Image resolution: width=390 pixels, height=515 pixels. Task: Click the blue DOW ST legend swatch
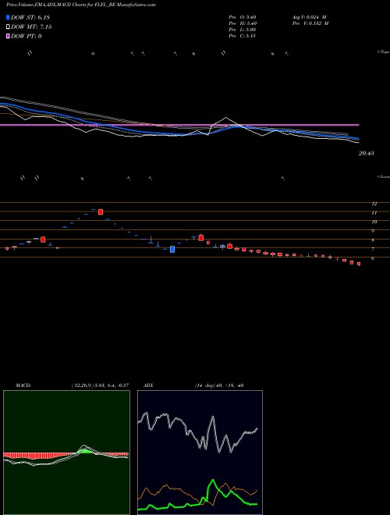[8, 17]
